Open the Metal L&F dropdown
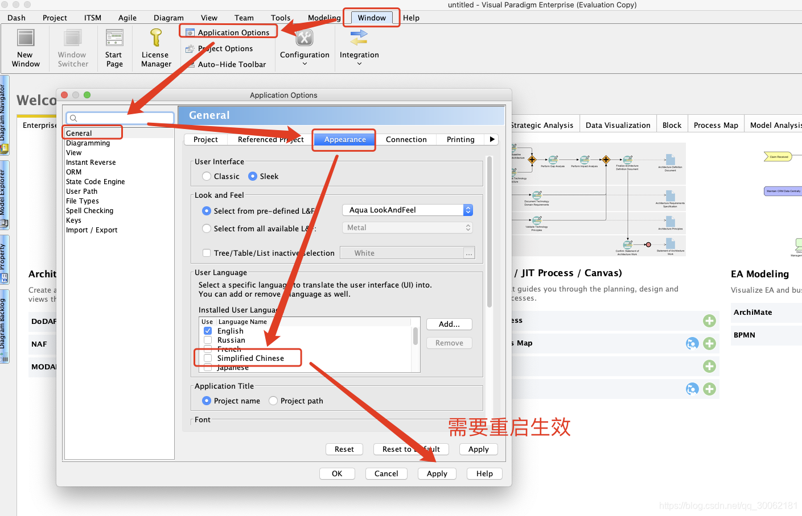The height and width of the screenshot is (516, 802). click(x=408, y=228)
